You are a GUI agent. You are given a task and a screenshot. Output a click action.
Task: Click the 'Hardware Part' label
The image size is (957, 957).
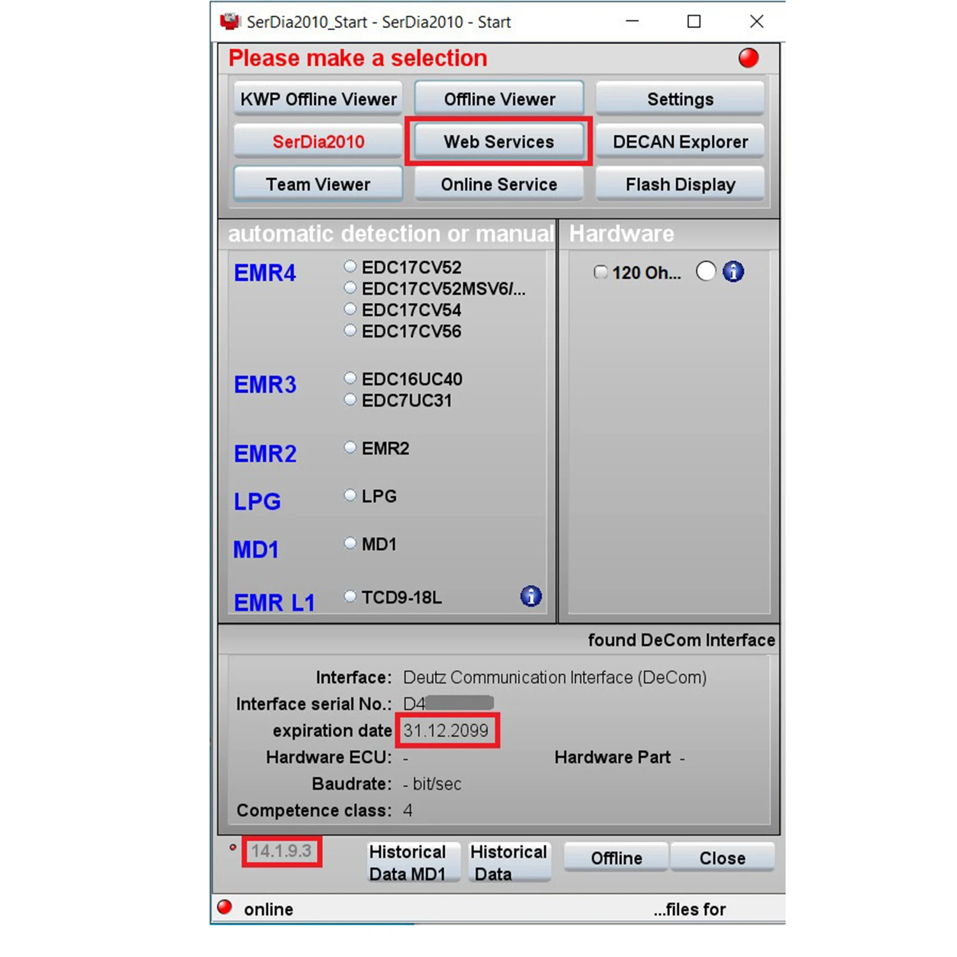[612, 757]
